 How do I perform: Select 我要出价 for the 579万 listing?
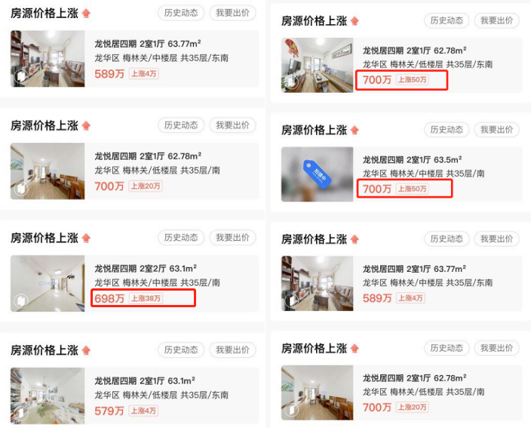pyautogui.click(x=232, y=349)
